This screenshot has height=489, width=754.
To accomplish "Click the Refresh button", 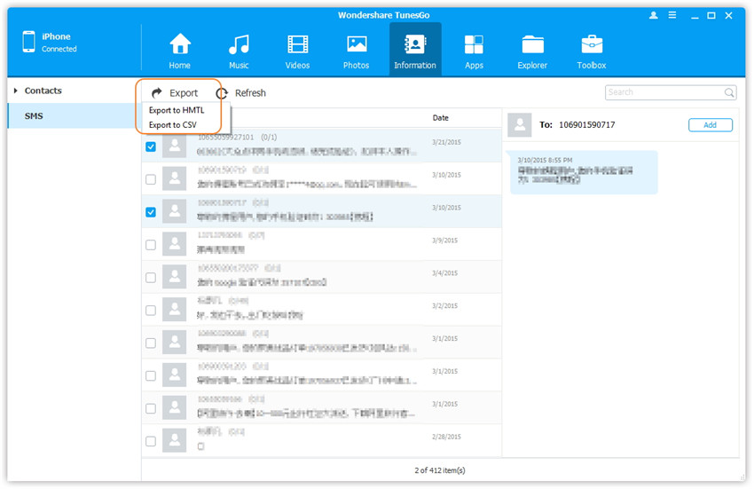I will [x=241, y=92].
